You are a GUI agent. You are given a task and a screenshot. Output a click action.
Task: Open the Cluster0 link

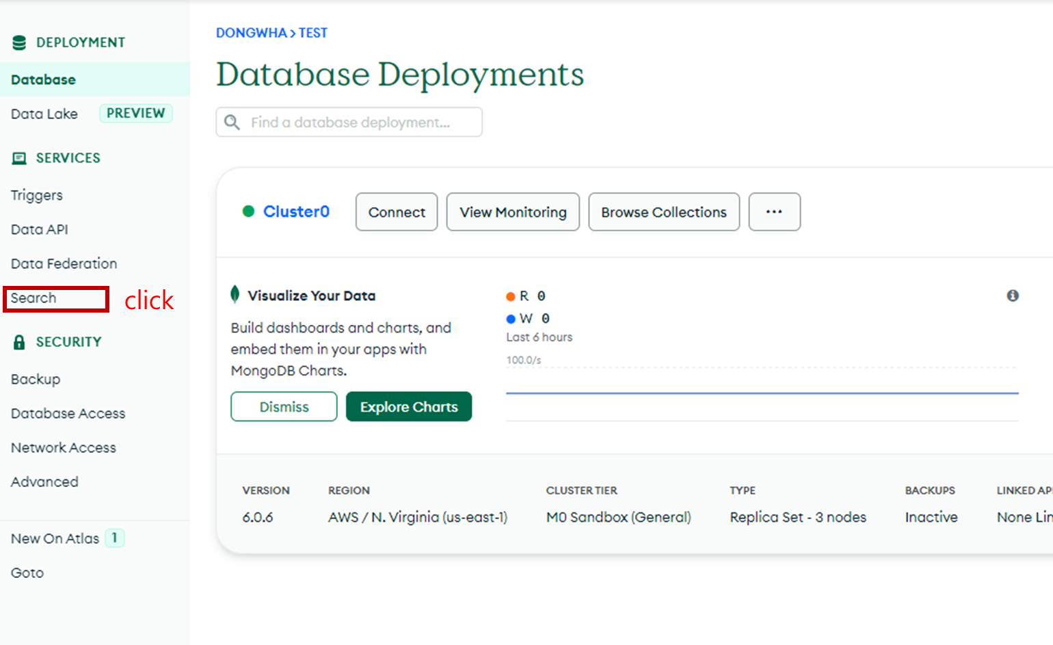296,211
